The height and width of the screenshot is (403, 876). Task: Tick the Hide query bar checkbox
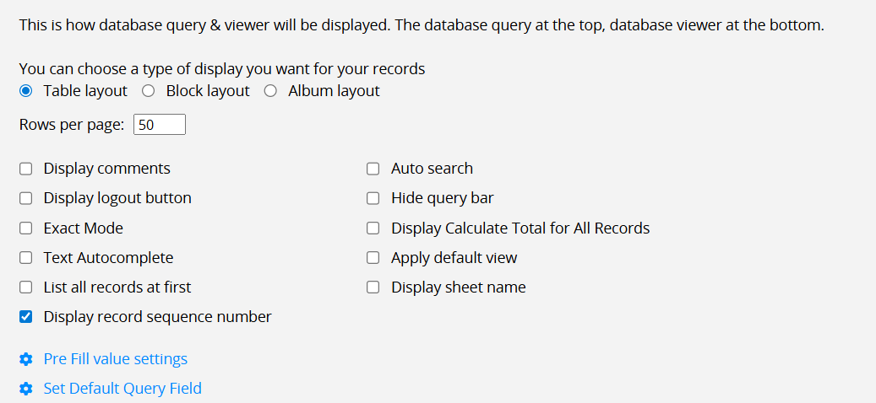(x=373, y=198)
